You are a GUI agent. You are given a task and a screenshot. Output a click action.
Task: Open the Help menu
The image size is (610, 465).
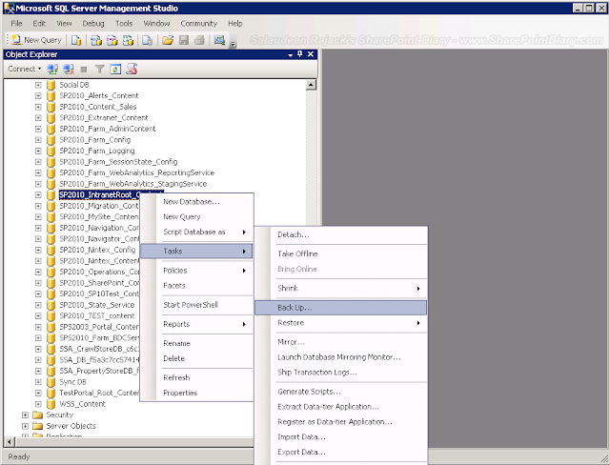235,23
